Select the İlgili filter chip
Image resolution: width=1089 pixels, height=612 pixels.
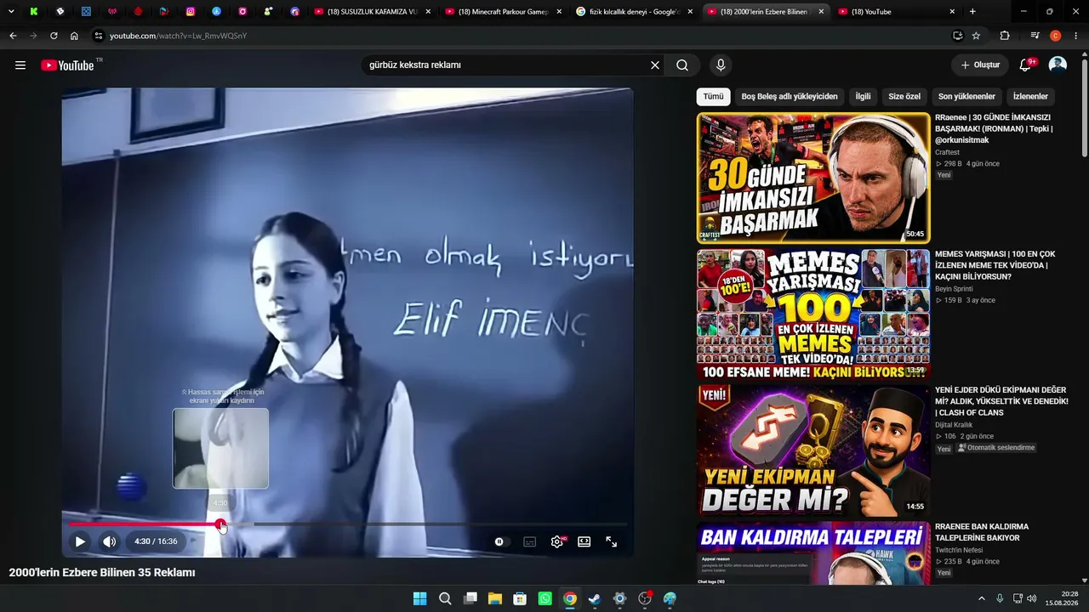863,97
